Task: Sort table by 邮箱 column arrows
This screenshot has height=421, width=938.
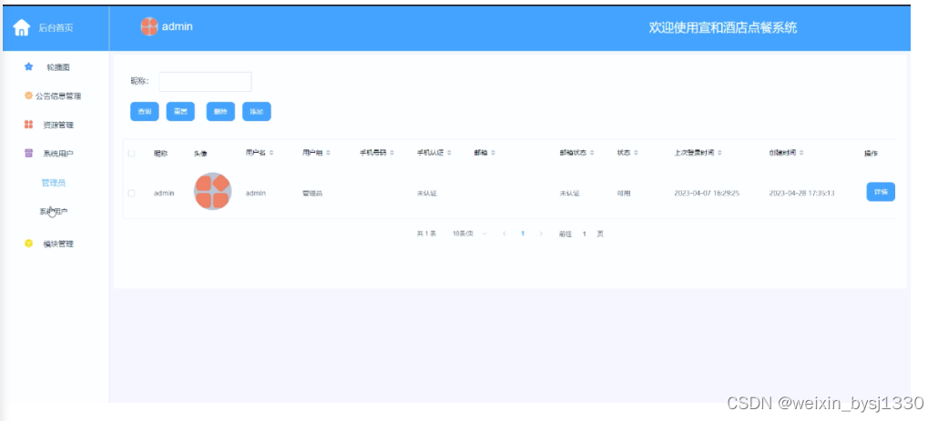Action: click(494, 153)
